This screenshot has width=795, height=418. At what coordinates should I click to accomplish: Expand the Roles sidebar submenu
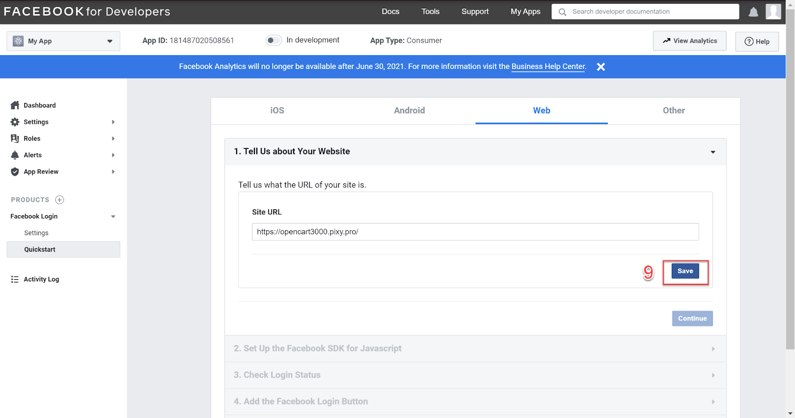[x=113, y=139]
